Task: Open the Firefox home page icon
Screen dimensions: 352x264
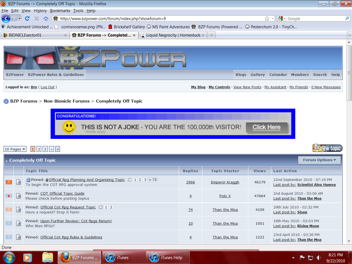Action: click(46, 18)
